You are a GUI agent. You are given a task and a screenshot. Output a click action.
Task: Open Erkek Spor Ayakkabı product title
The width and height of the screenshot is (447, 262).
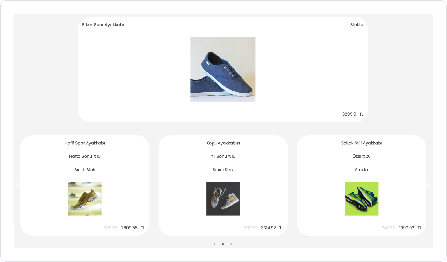[103, 25]
